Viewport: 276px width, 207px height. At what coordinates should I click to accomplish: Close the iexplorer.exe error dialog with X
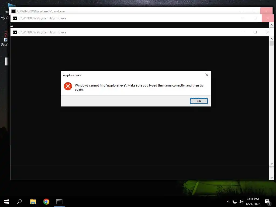[x=207, y=75]
